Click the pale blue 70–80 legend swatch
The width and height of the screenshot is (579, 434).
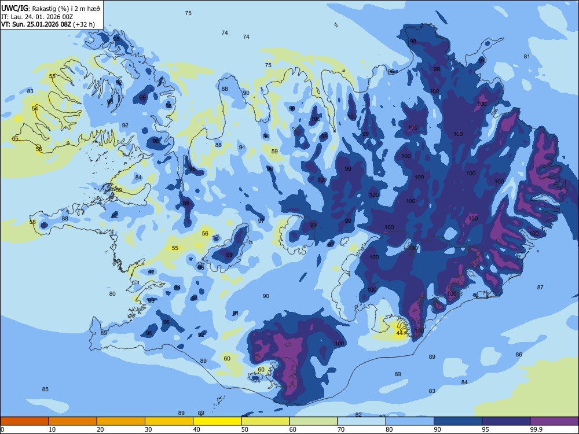click(x=361, y=421)
